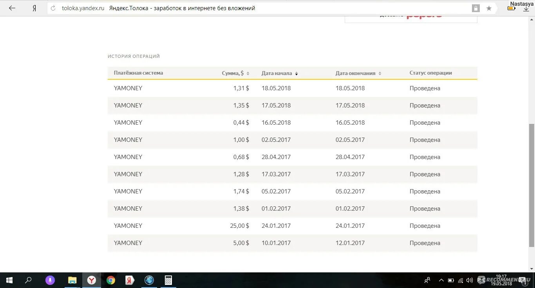Viewport: 535px width, 288px height.
Task: Click Проведена status in the 5,00 $ row
Action: pos(425,243)
